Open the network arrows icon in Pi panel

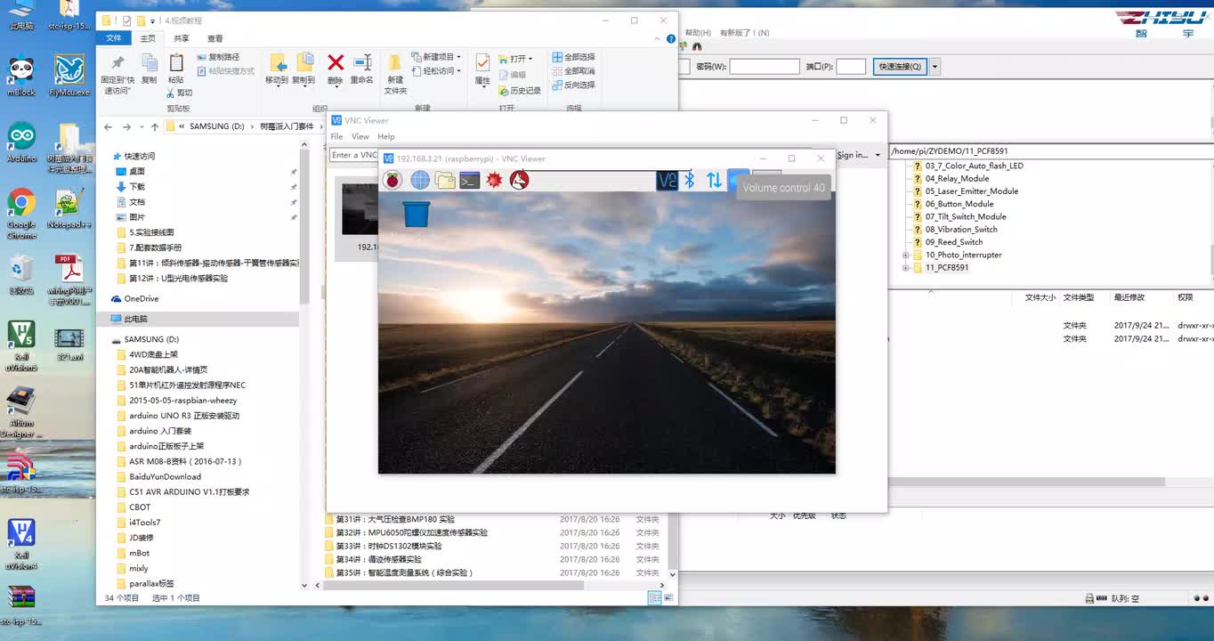(x=714, y=180)
